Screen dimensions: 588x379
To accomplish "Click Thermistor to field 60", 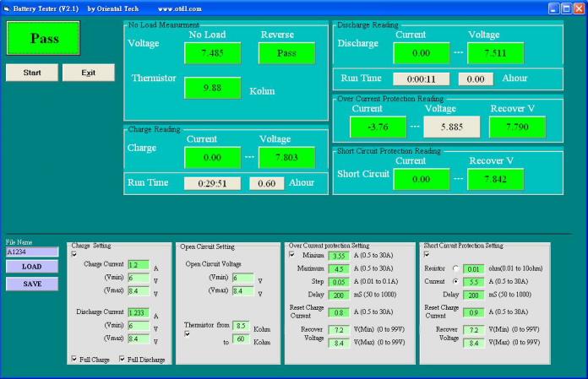I will click(x=241, y=339).
